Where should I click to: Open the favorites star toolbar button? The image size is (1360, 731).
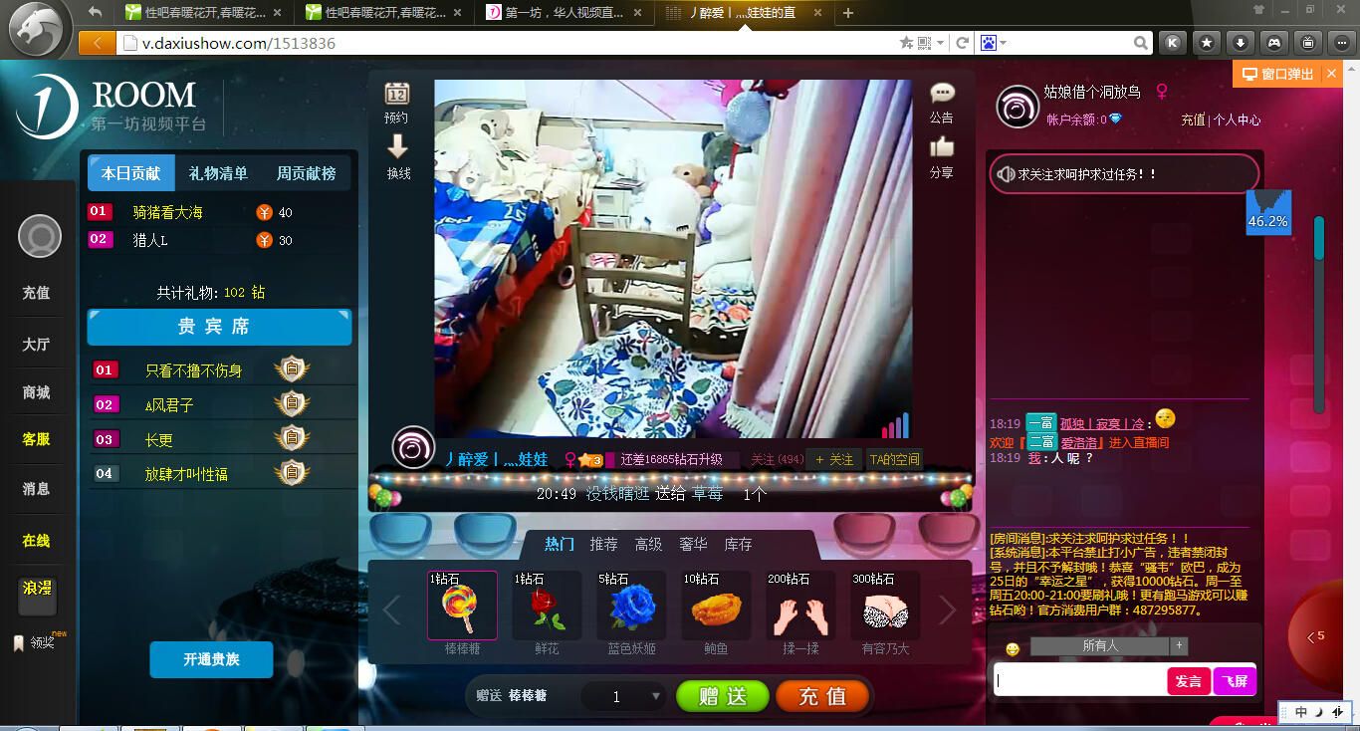pyautogui.click(x=1207, y=43)
